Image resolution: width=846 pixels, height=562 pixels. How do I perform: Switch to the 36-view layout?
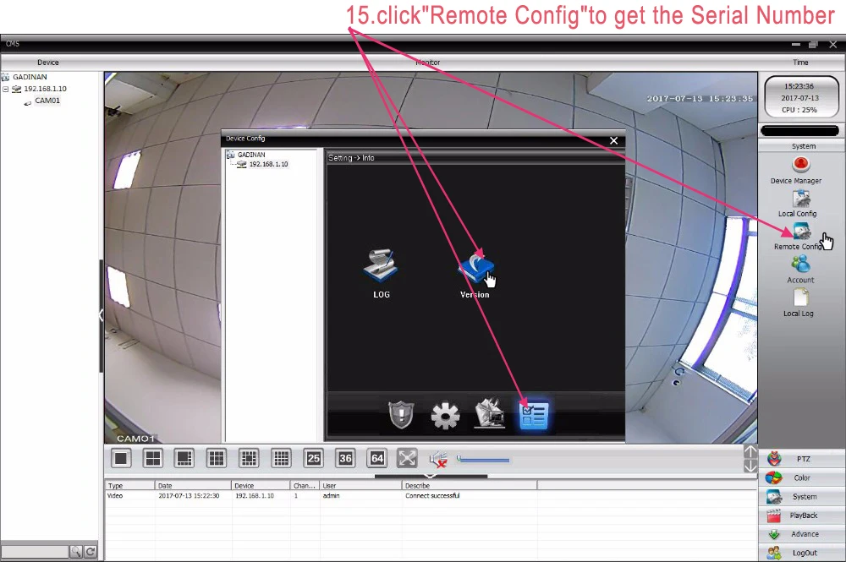pos(345,459)
